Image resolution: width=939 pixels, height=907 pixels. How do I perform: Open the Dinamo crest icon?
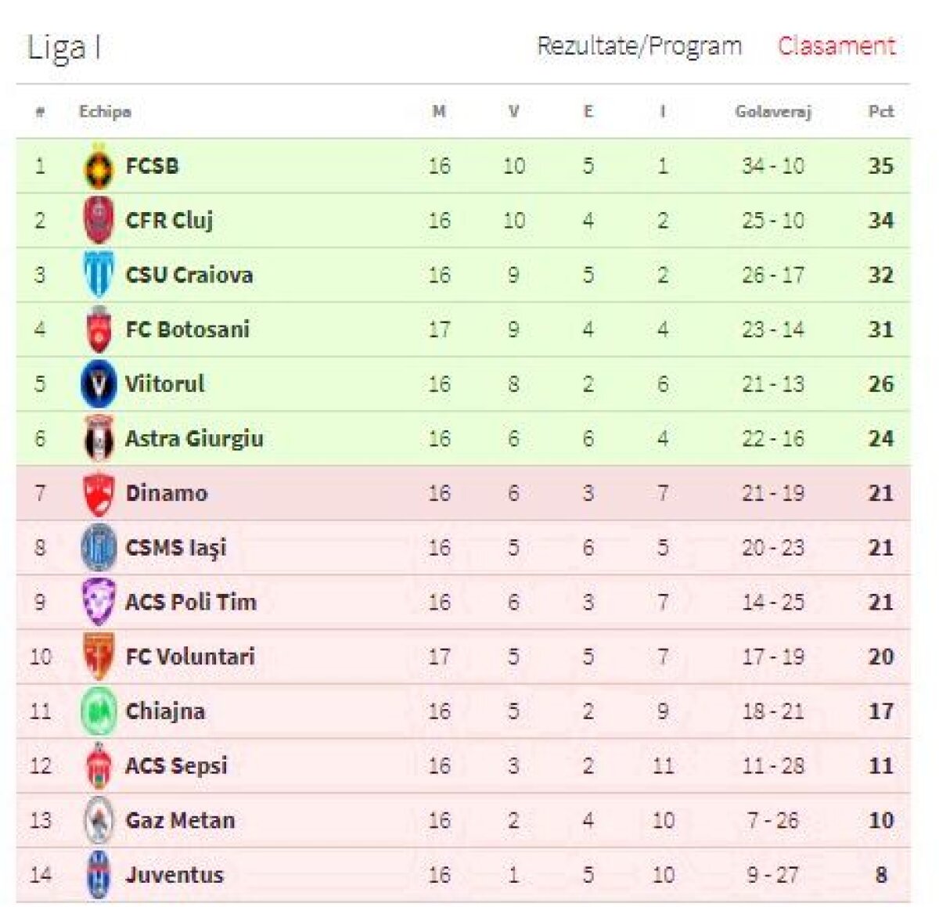click(100, 493)
